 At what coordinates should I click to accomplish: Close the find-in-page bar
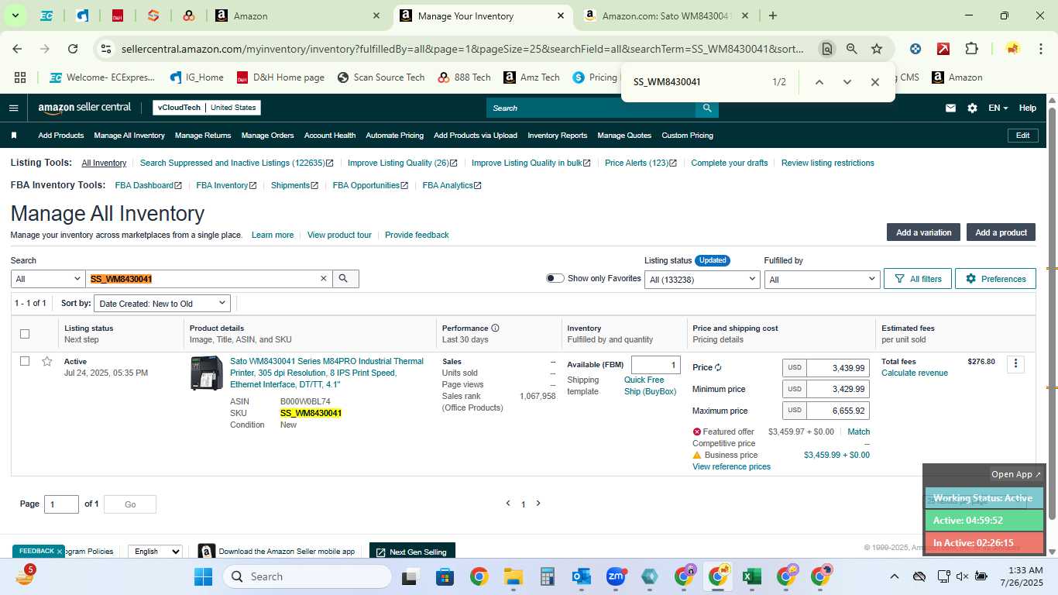pos(874,82)
